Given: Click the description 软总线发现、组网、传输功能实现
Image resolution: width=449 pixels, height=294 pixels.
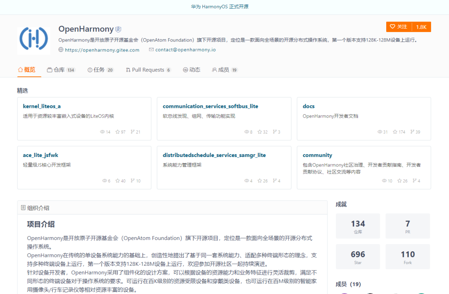Looking at the screenshot, I should tap(199, 116).
